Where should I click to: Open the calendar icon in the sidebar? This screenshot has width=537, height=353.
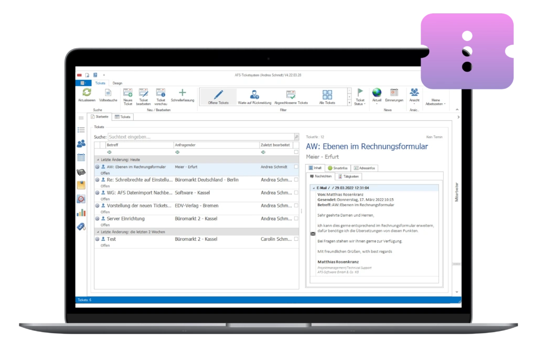point(81,157)
